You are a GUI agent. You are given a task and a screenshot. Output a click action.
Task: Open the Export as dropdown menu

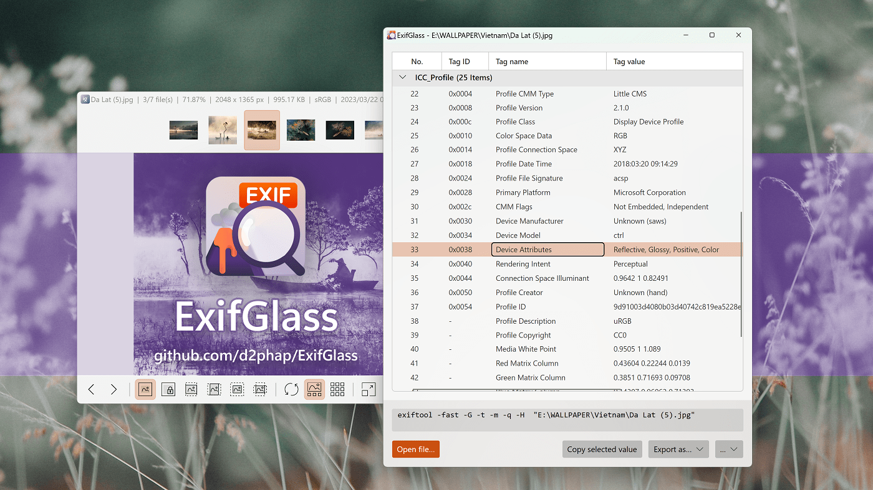point(678,449)
